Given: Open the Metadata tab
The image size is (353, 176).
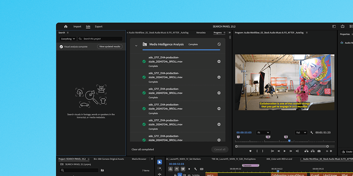Looking at the screenshot, I should [x=201, y=32].
